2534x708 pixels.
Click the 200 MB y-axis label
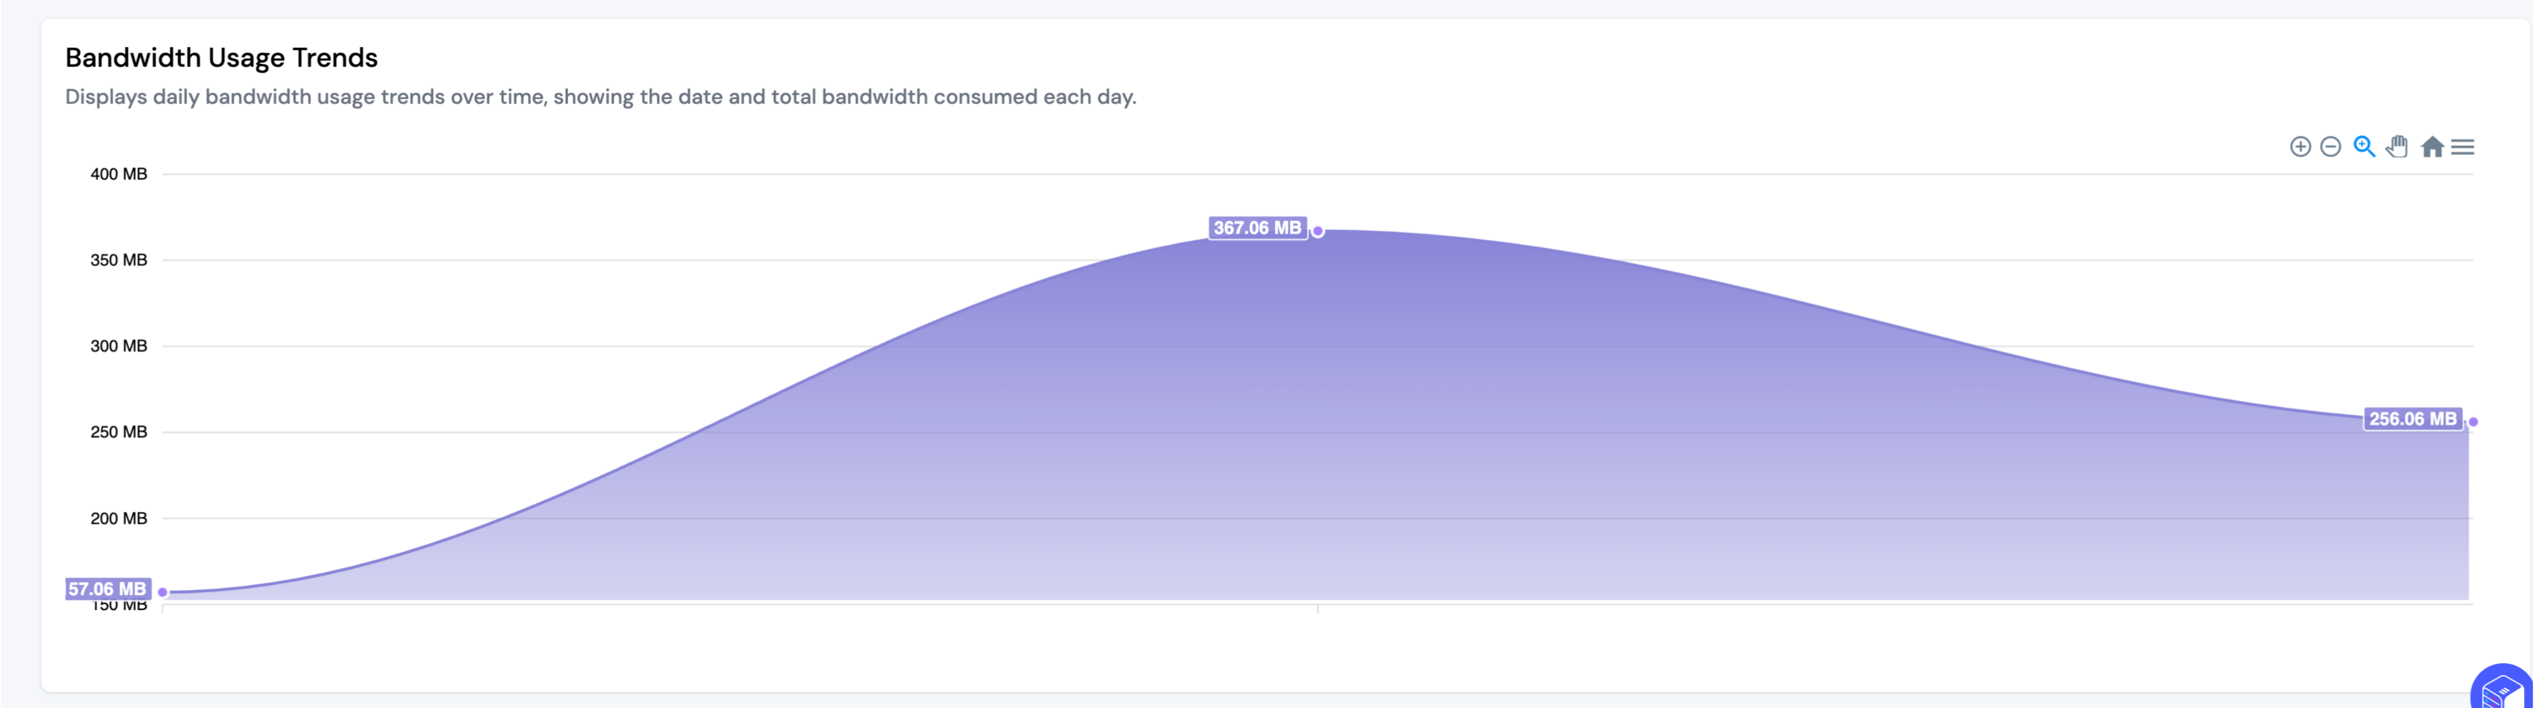click(x=118, y=518)
